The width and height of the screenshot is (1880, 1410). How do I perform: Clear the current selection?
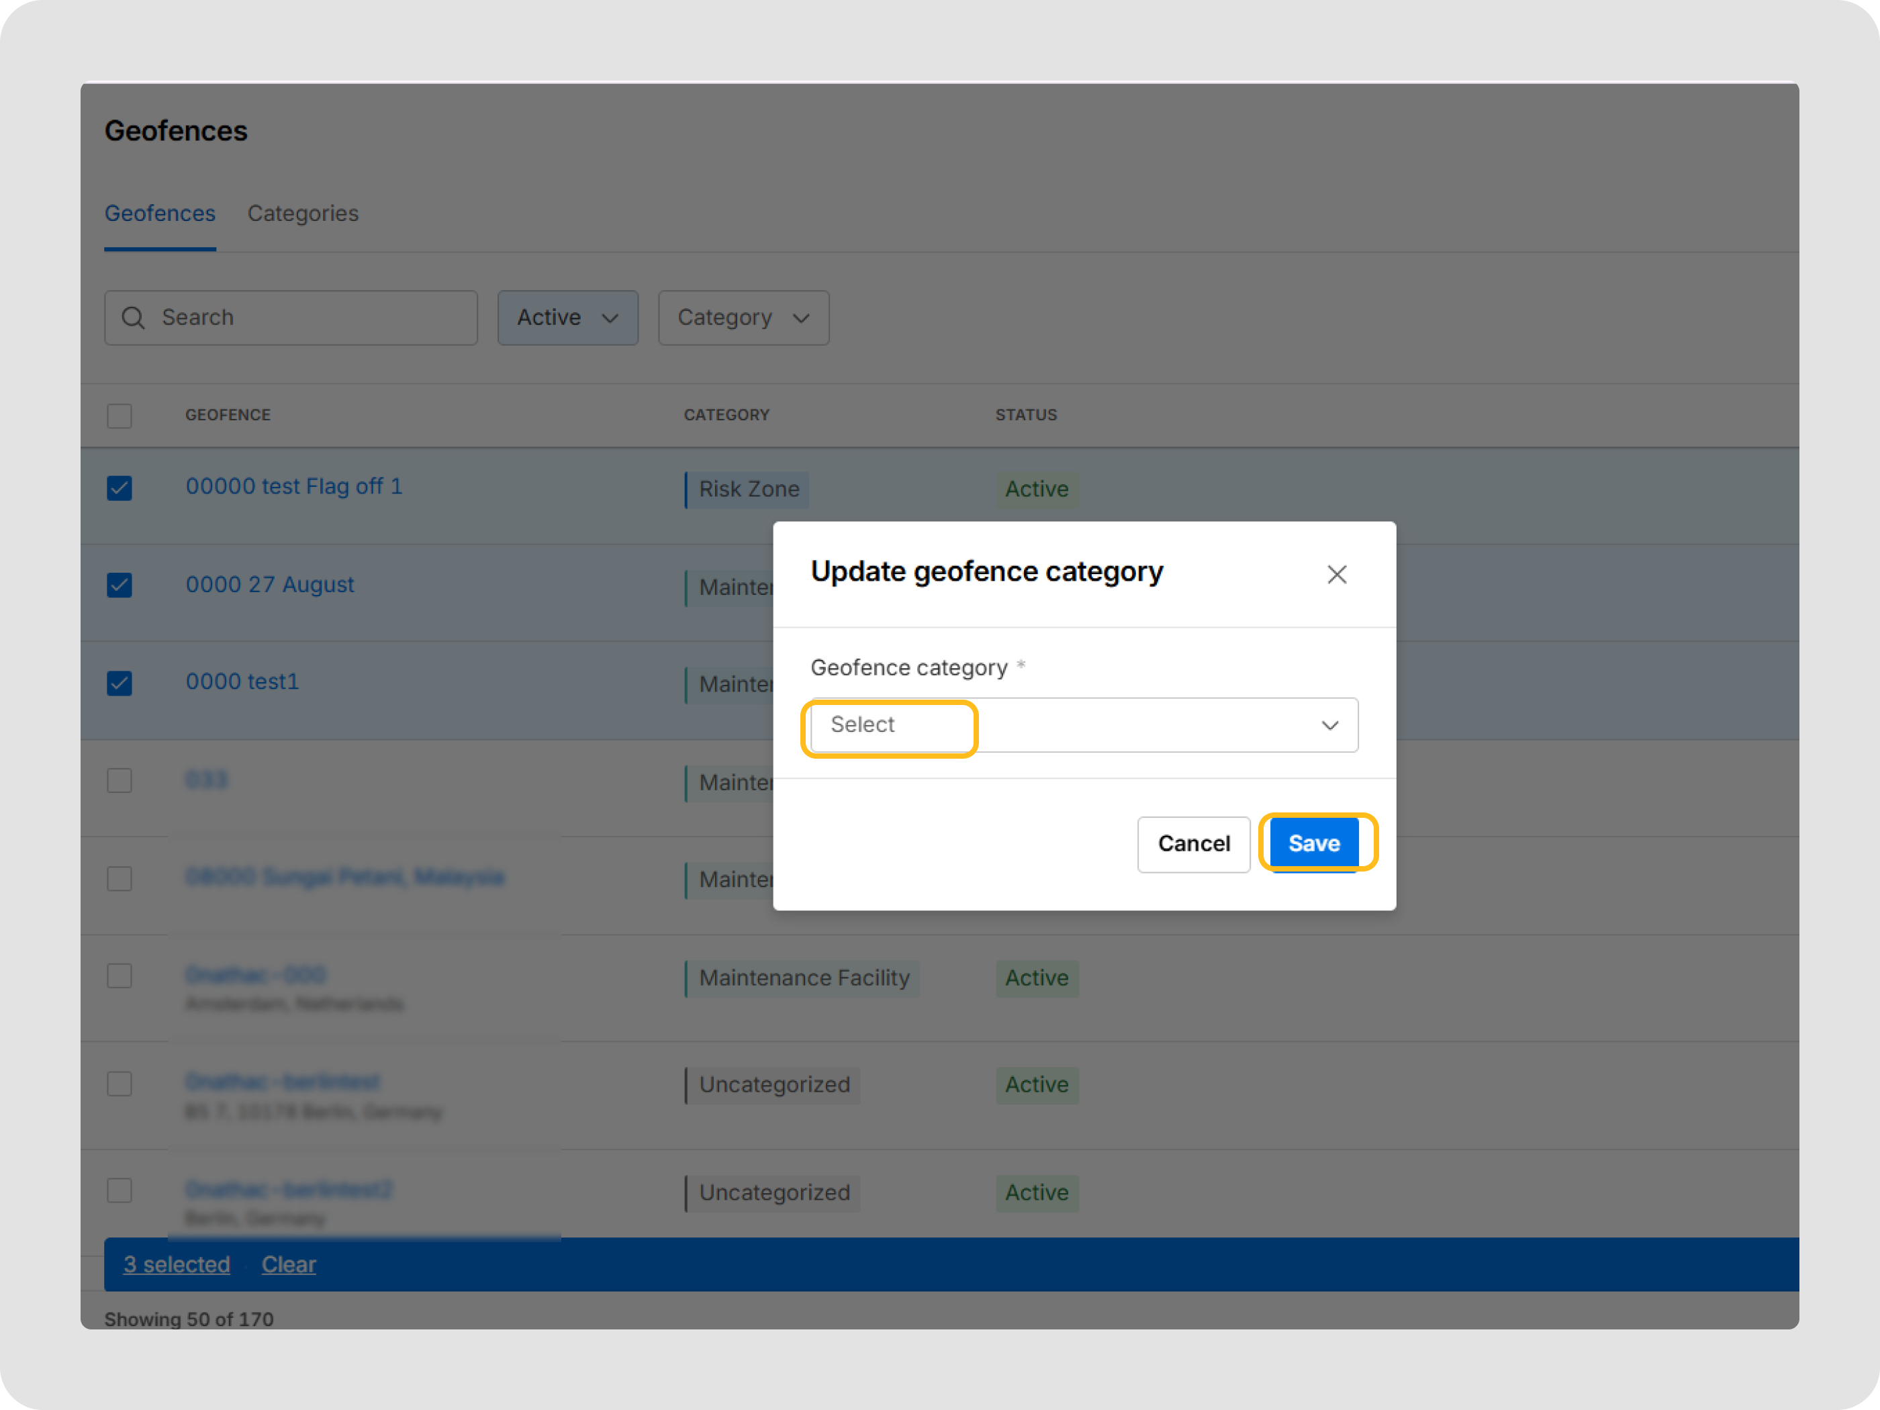coord(288,1264)
